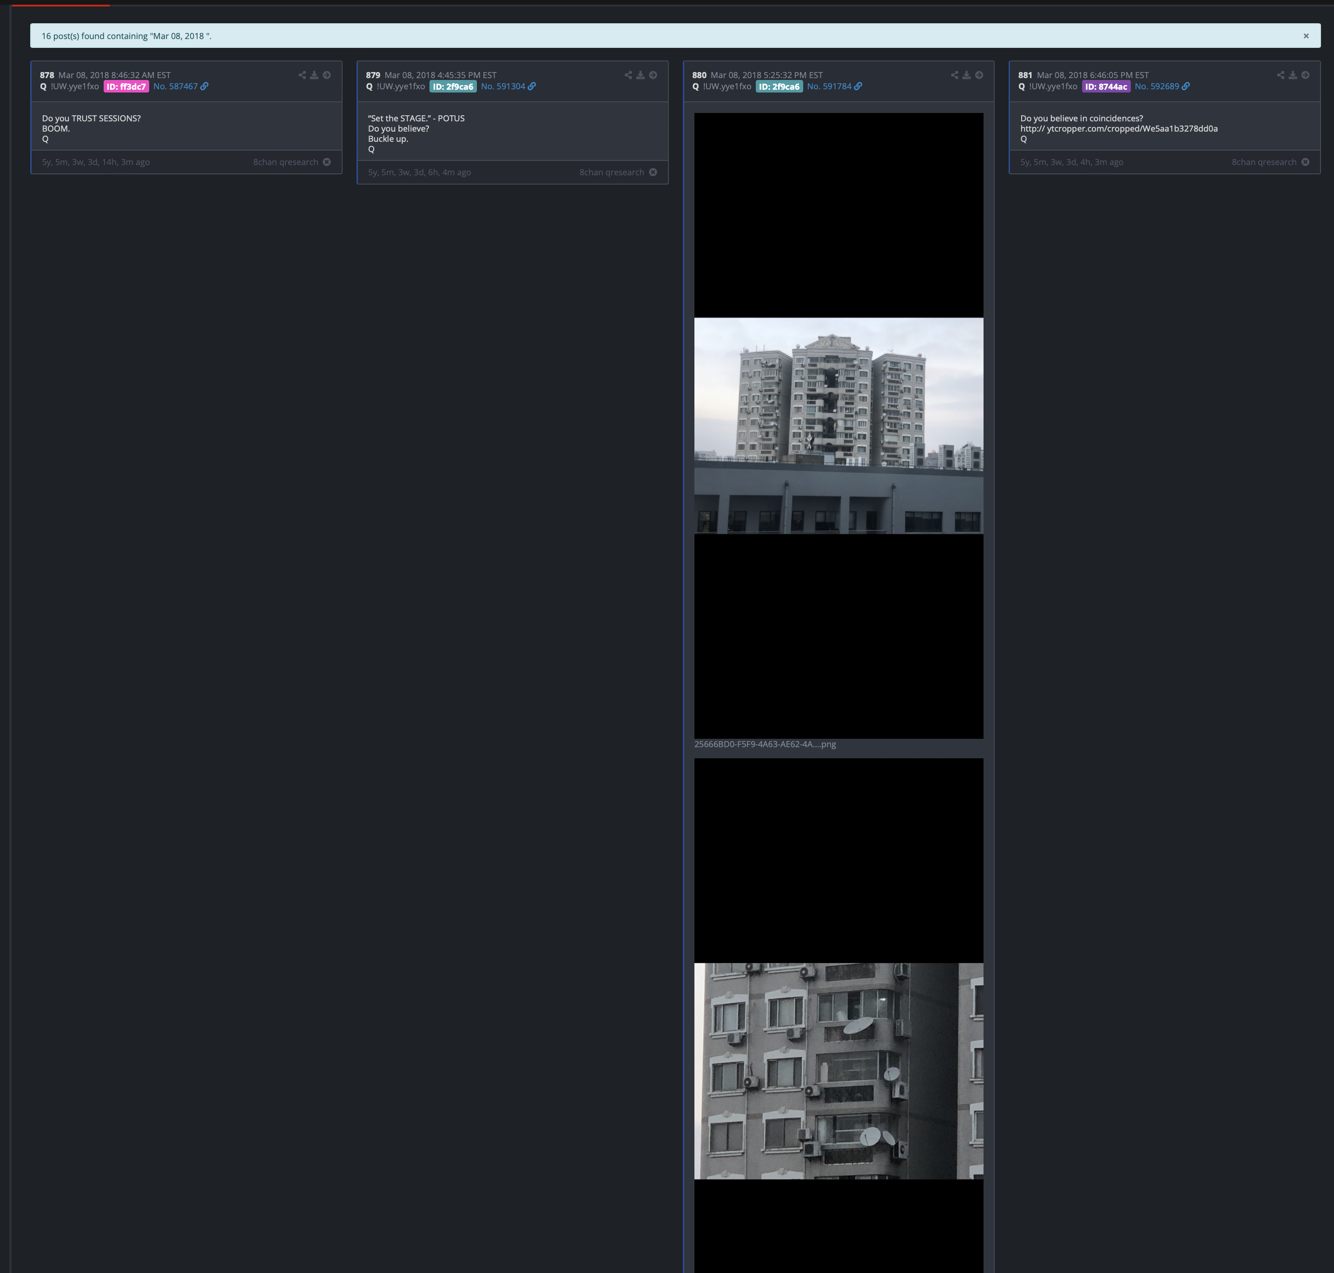The height and width of the screenshot is (1273, 1334).
Task: Click the share icon on post 880
Action: [955, 75]
